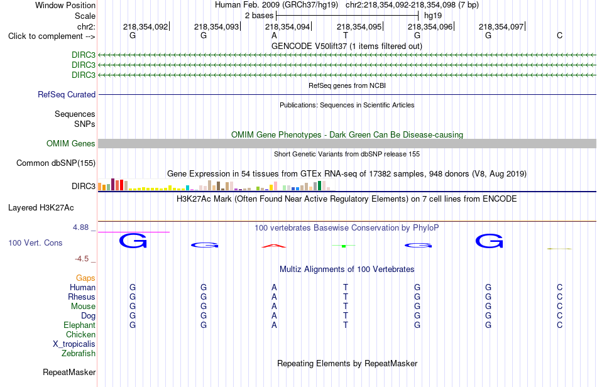Open the GTEx 'Gene Expression in 54 tissues' title
The width and height of the screenshot is (597, 387).
[x=347, y=174]
